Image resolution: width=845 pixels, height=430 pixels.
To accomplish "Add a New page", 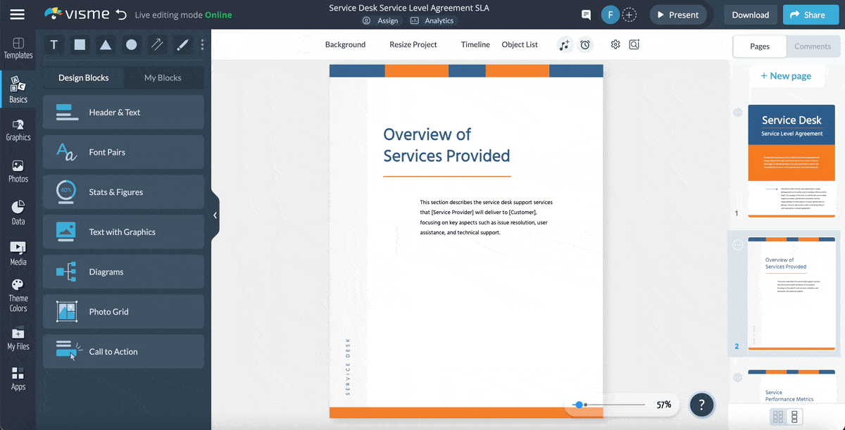I will [x=787, y=75].
